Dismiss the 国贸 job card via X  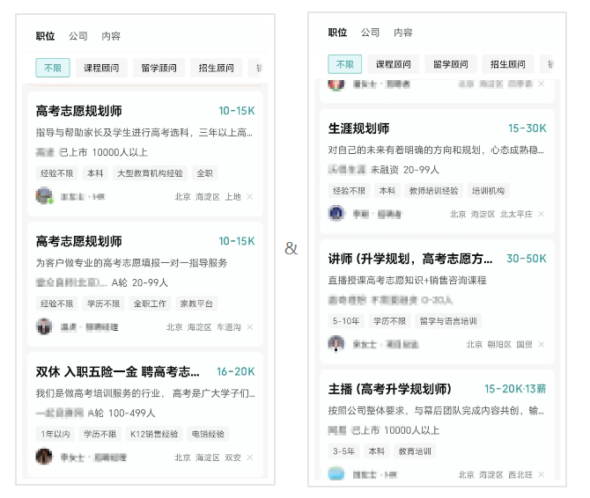[542, 344]
